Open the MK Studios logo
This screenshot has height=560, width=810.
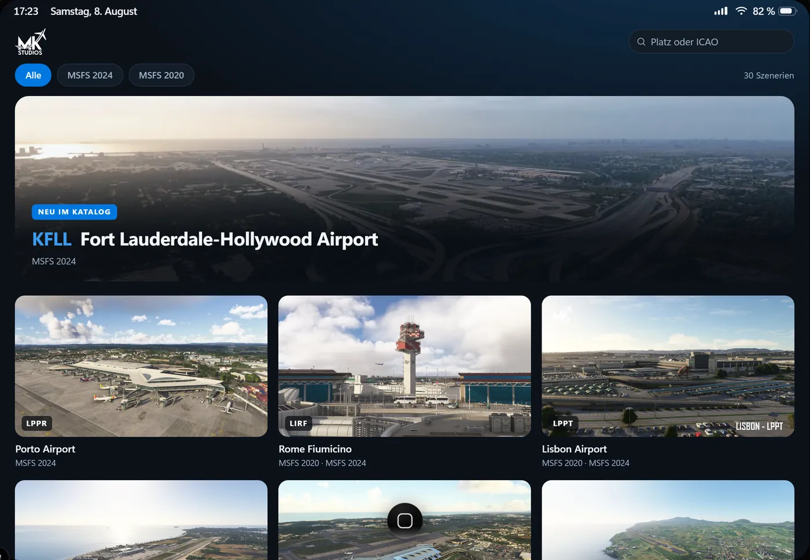point(30,42)
